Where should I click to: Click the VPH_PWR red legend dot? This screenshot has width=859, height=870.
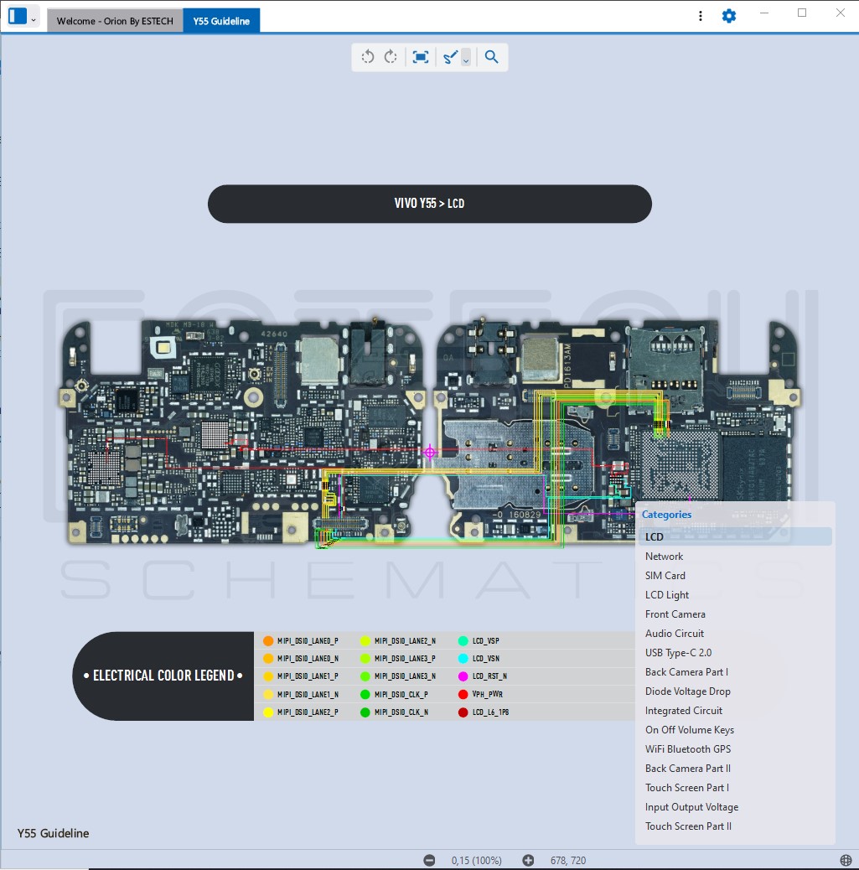(x=463, y=694)
